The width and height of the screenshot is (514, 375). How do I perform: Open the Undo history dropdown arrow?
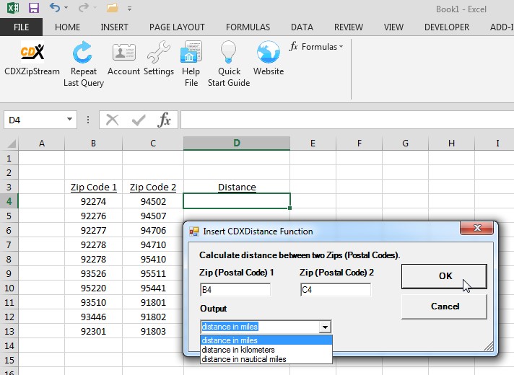point(66,8)
